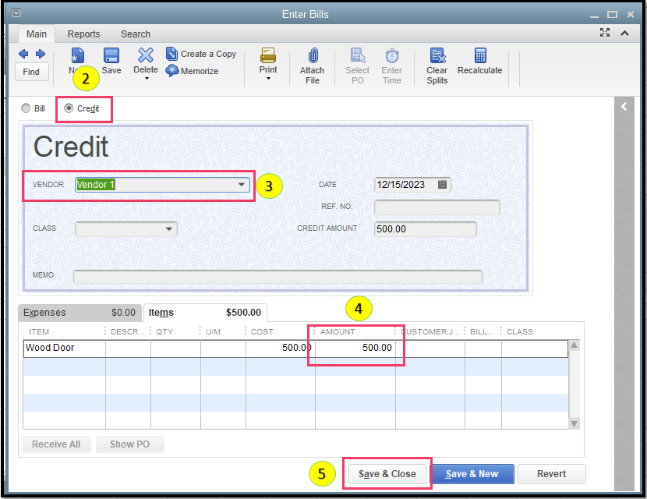This screenshot has width=647, height=499.
Task: Click the window system menu icon
Action: (16, 13)
